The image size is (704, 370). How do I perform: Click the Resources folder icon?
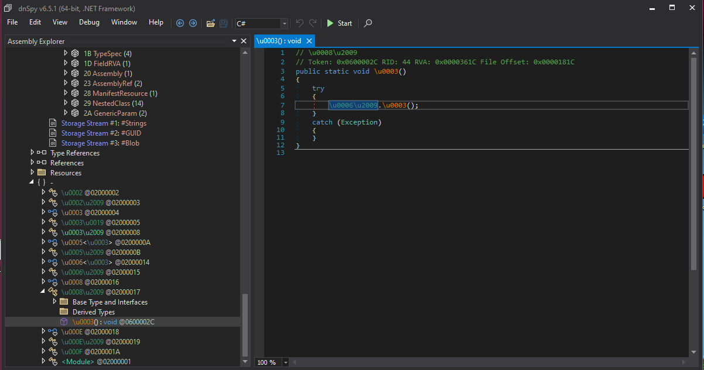(x=42, y=173)
